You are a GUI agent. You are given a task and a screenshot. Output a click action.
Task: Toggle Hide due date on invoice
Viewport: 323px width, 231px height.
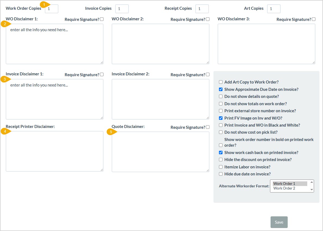coord(221,174)
